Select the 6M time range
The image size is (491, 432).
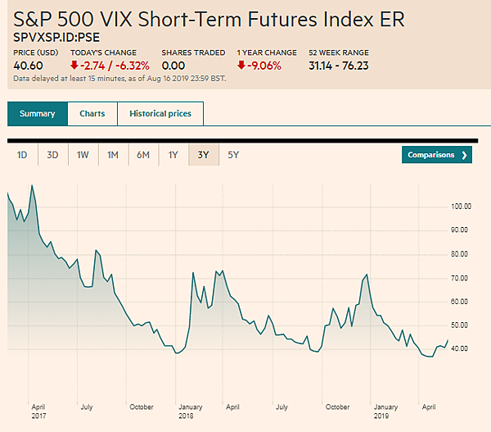(143, 155)
